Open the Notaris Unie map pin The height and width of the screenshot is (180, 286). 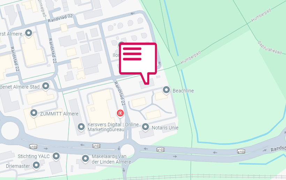tap(145, 127)
